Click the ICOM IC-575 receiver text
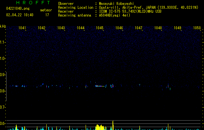The width and height of the screenshot is (204, 130). tap(130, 11)
